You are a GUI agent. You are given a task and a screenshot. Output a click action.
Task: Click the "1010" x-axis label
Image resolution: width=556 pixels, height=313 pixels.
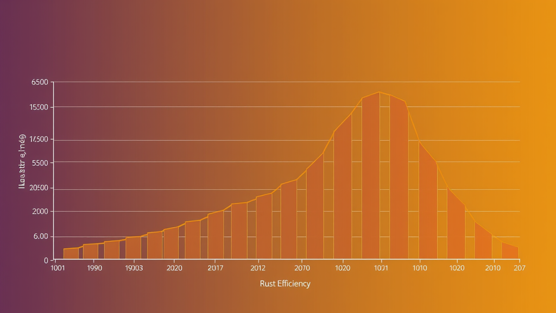tap(420, 268)
